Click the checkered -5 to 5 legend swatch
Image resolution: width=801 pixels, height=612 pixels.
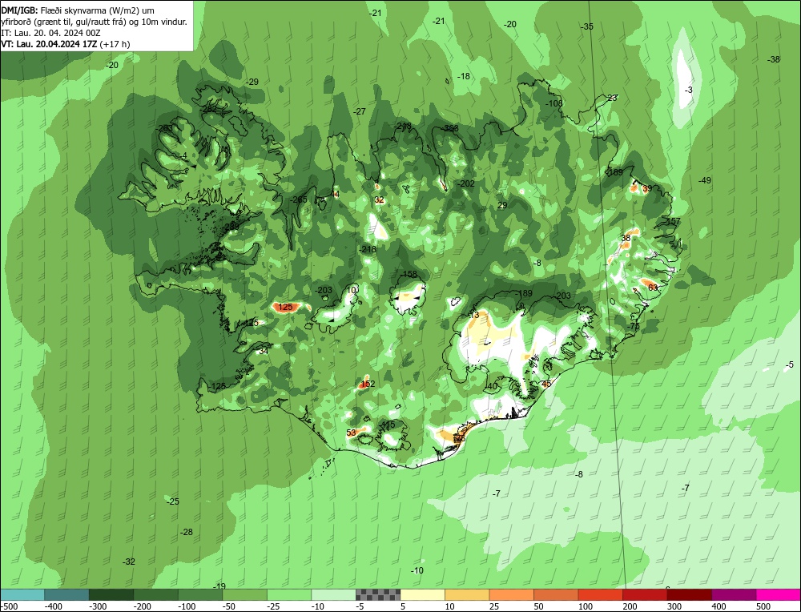pos(377,595)
